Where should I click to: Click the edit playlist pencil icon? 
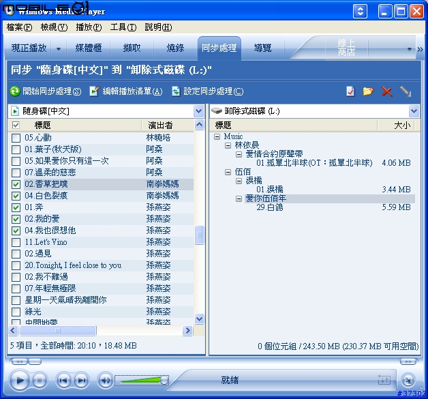tap(95, 91)
